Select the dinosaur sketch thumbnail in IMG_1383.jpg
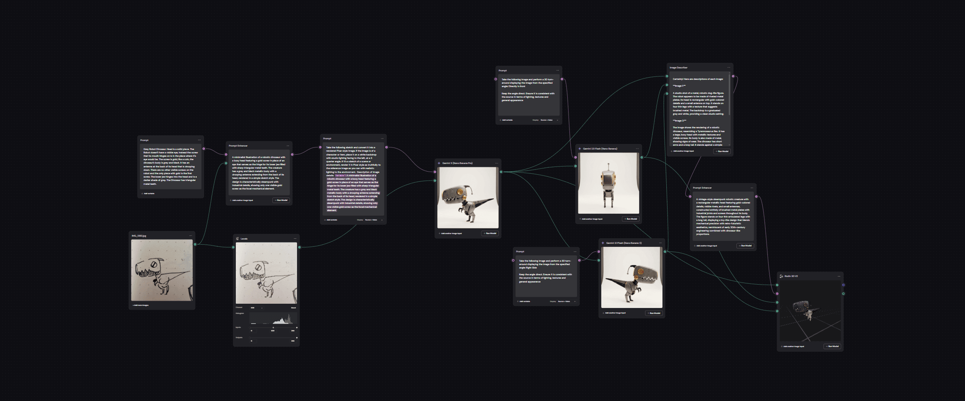The height and width of the screenshot is (401, 965). pyautogui.click(x=162, y=270)
